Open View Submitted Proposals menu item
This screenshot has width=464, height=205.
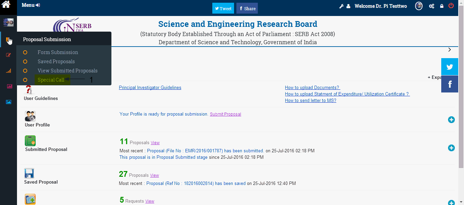68,71
